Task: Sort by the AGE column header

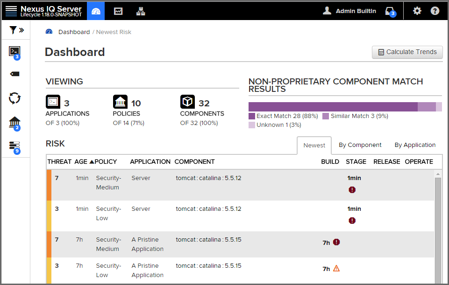Action: pyautogui.click(x=81, y=162)
